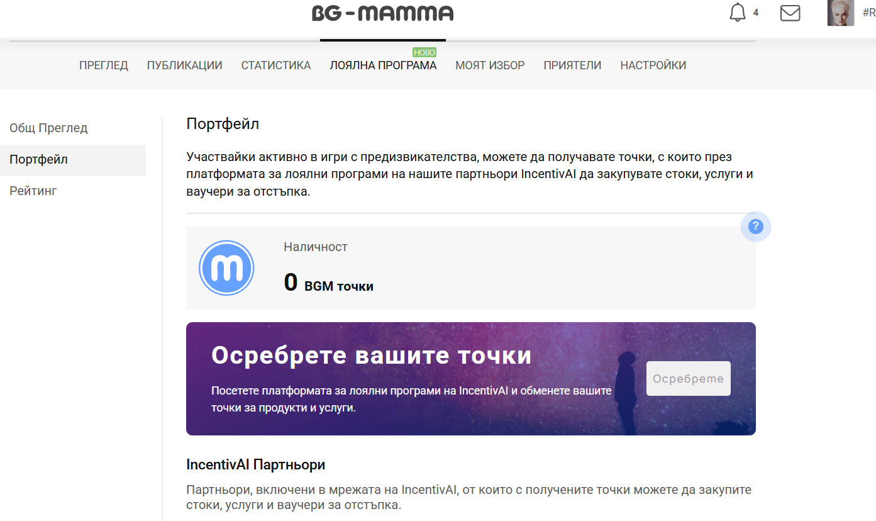Click the blue help question mark icon

[756, 227]
